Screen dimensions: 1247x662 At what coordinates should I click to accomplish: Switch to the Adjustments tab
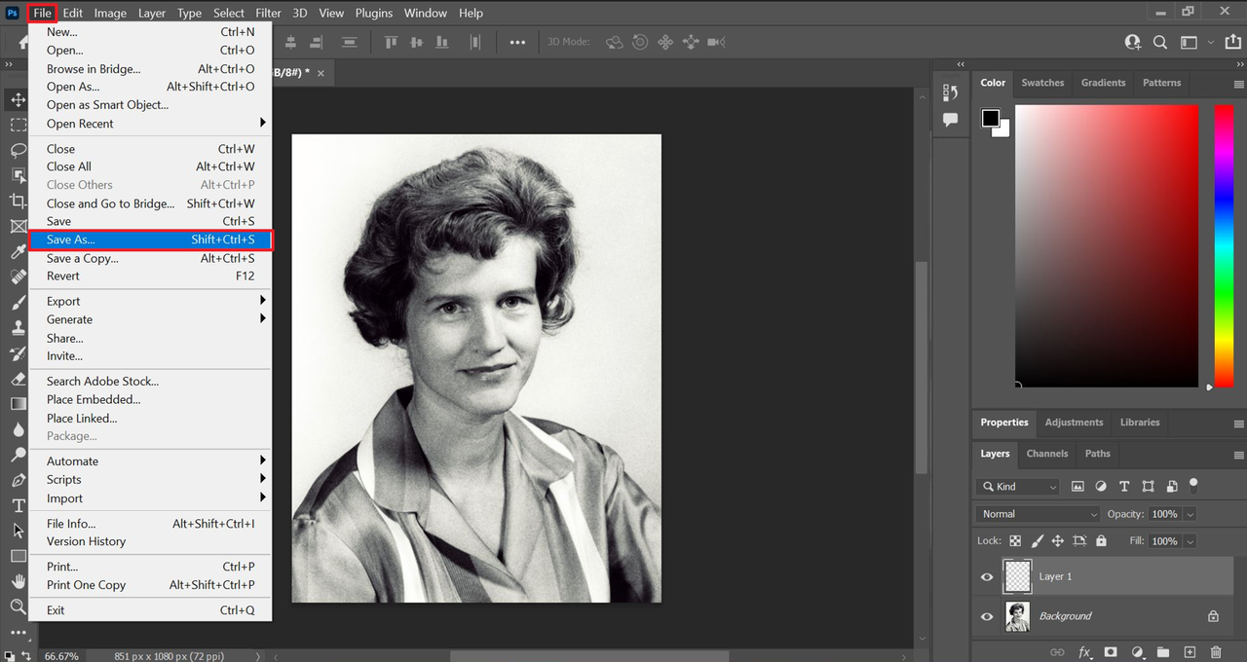pyautogui.click(x=1074, y=423)
